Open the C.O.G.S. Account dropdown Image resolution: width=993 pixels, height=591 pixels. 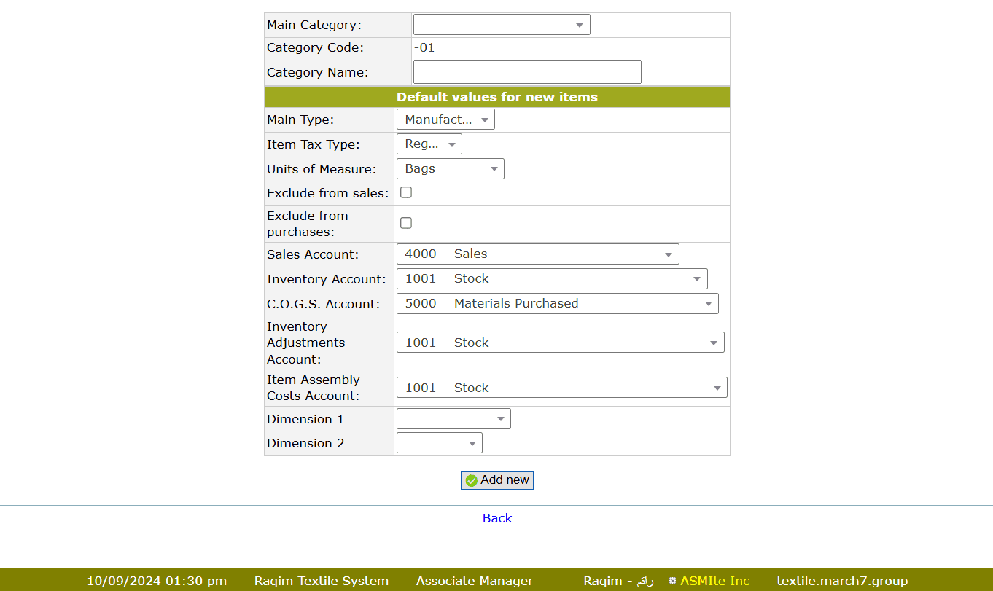[x=557, y=304]
